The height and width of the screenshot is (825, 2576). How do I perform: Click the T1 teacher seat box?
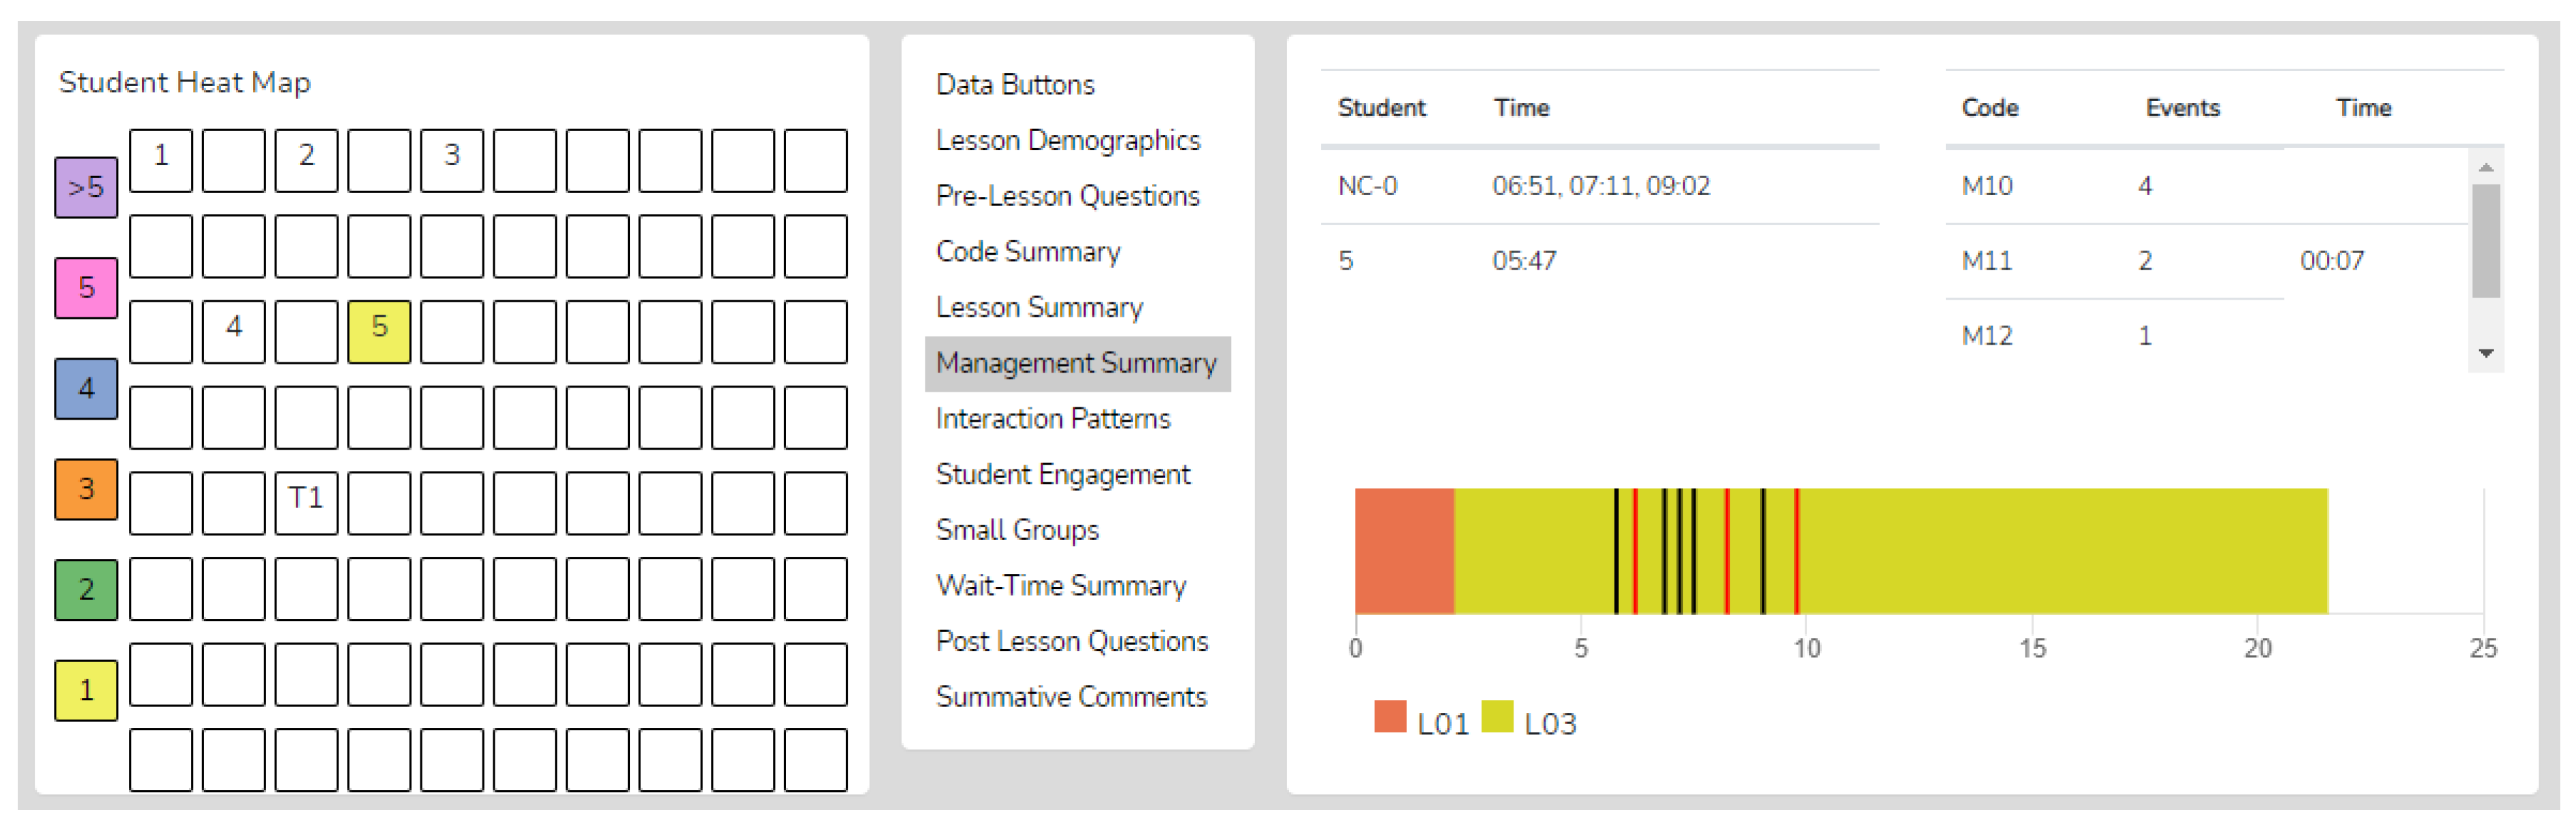[306, 503]
